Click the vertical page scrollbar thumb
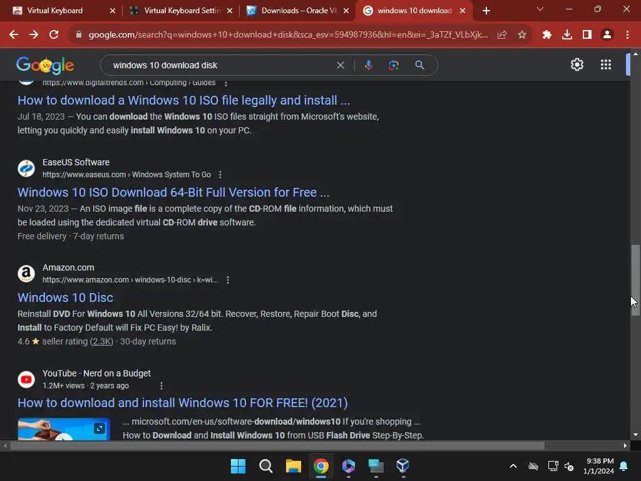 coord(635,280)
